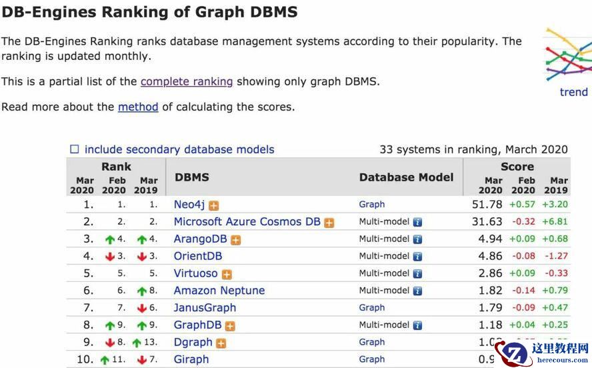Image resolution: width=592 pixels, height=368 pixels.
Task: Click the plus icon beside ArangoDB
Action: pyautogui.click(x=236, y=240)
